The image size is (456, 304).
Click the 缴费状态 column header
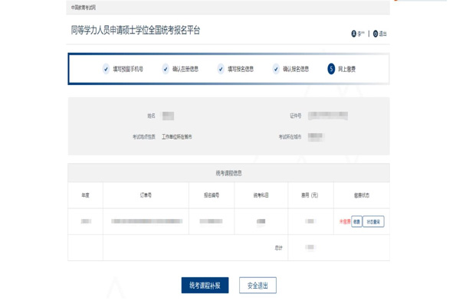pos(362,195)
